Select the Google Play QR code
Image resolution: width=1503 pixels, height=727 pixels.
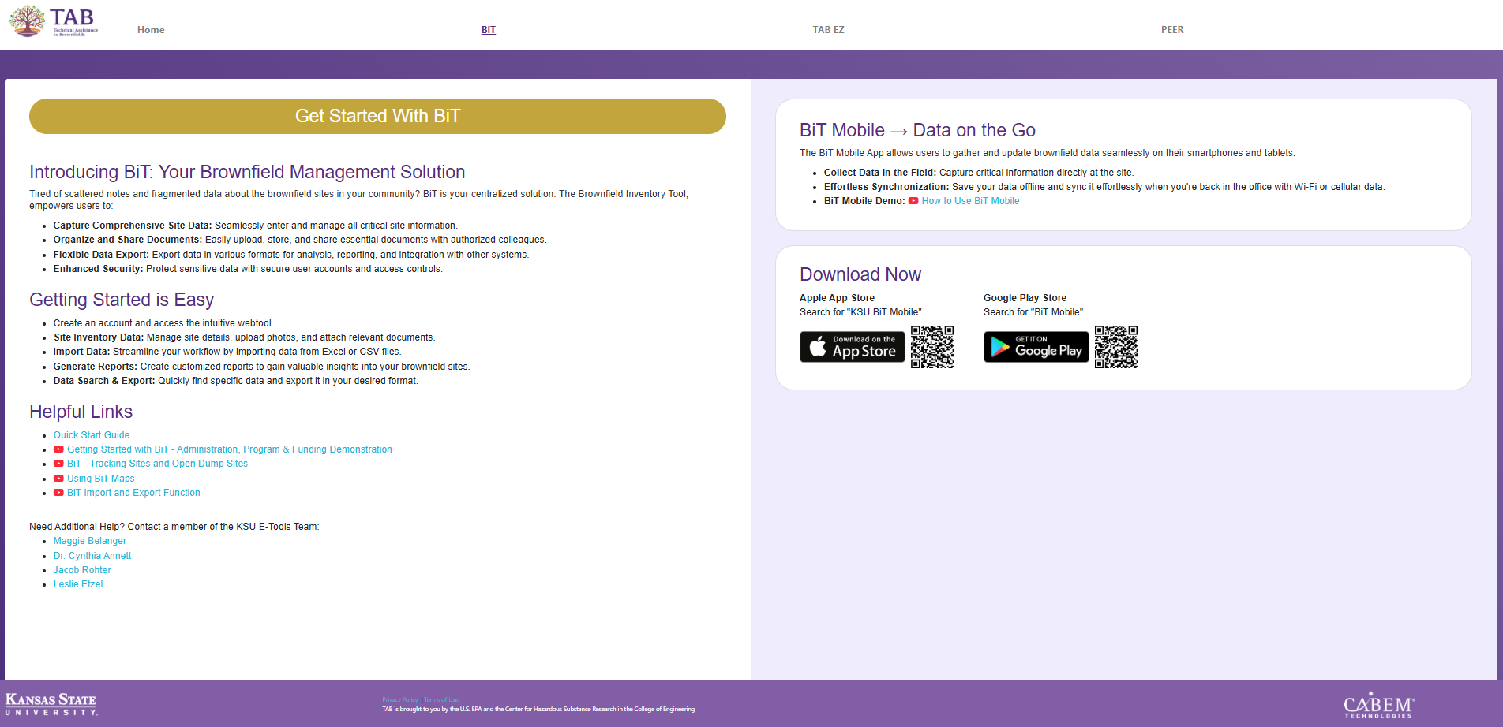(1116, 347)
